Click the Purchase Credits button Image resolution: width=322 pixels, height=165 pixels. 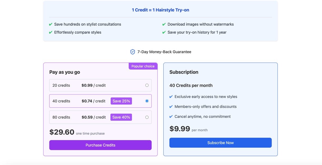pyautogui.click(x=100, y=145)
